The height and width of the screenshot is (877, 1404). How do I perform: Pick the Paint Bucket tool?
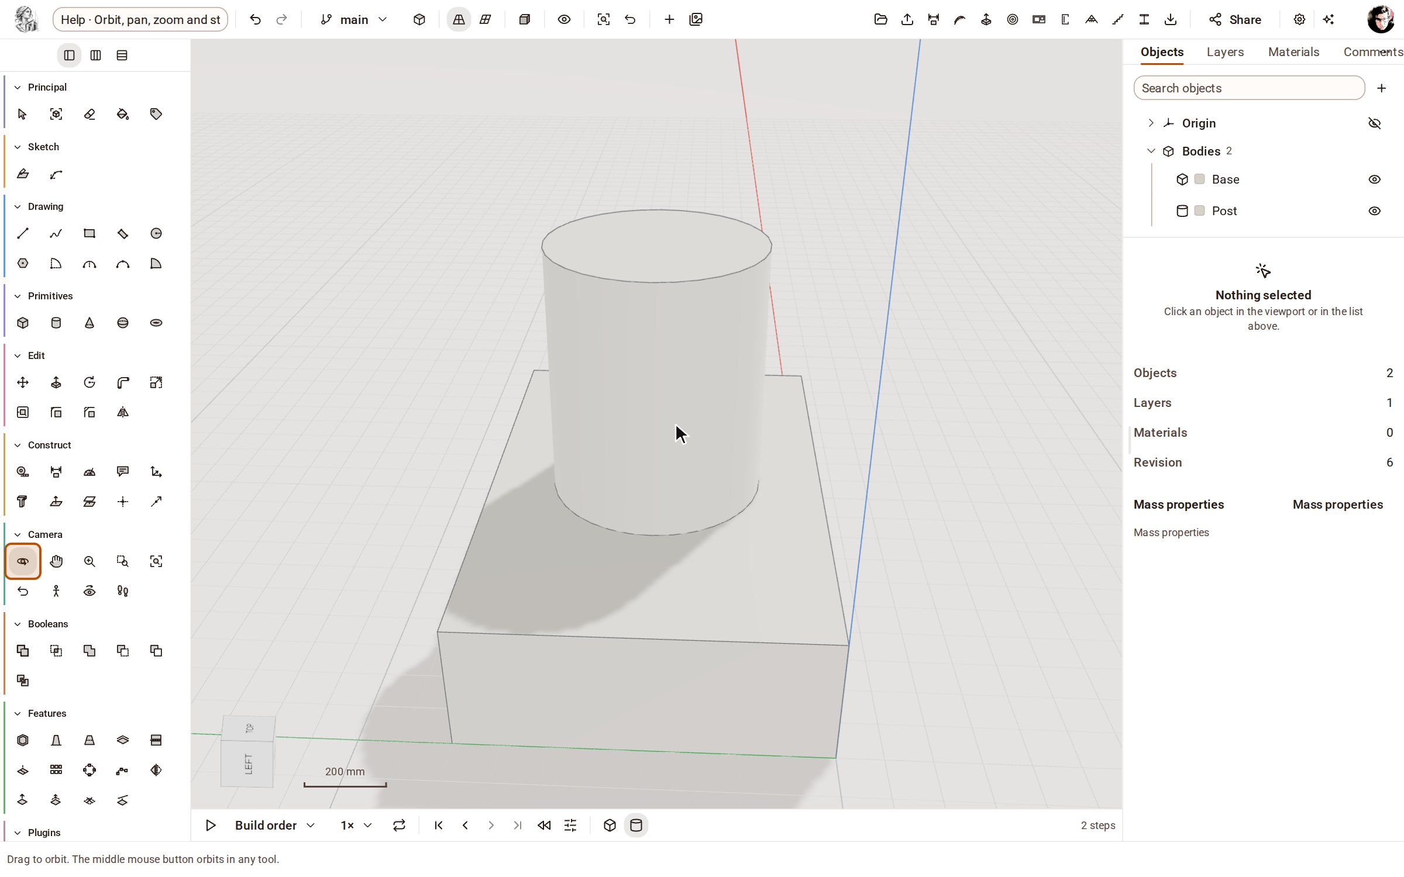coord(123,114)
